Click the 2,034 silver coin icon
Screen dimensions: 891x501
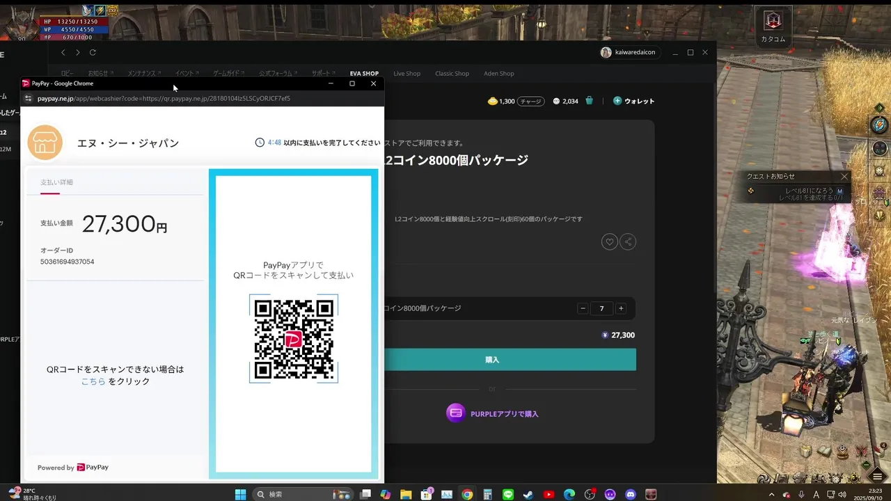pyautogui.click(x=556, y=101)
